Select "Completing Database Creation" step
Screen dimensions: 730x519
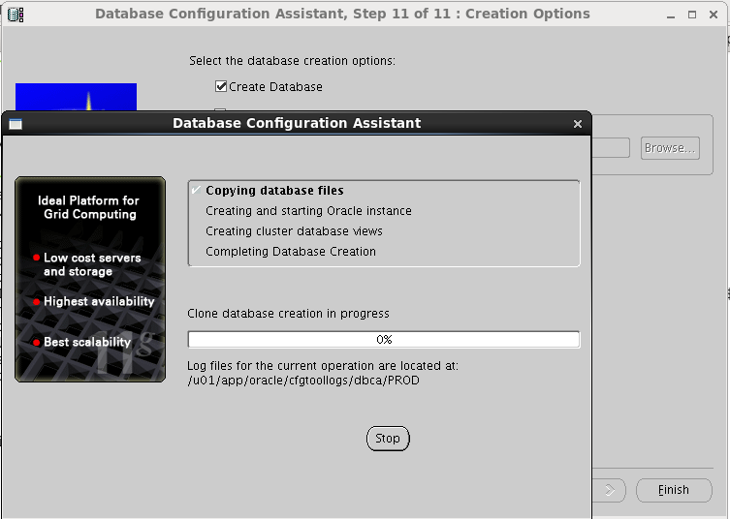pyautogui.click(x=291, y=252)
